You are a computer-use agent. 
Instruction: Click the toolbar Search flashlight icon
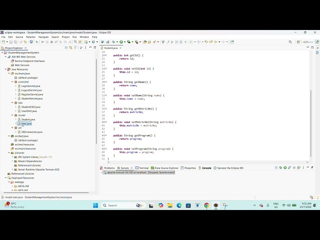pos(154,42)
